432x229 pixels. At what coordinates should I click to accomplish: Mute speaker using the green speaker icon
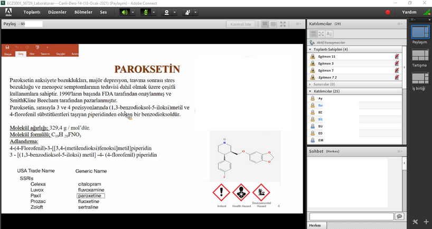click(x=125, y=12)
